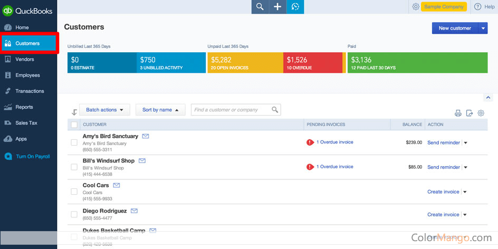498x249 pixels.
Task: Click the Reports chart icon in sidebar
Action: (x=8, y=107)
